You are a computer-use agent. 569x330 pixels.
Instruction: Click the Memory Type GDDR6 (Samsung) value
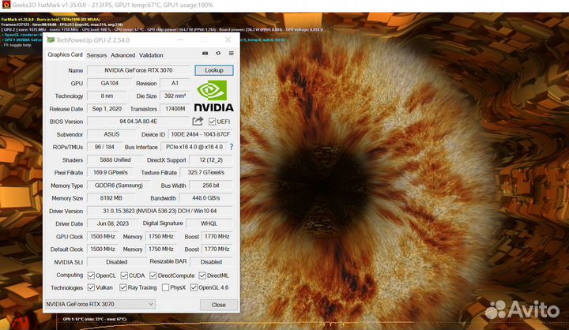[119, 186]
